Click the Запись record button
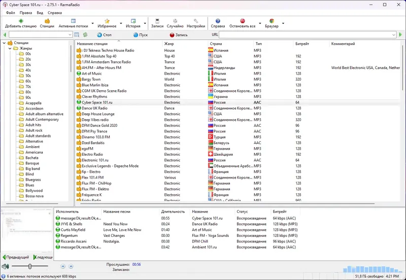 click(179, 34)
